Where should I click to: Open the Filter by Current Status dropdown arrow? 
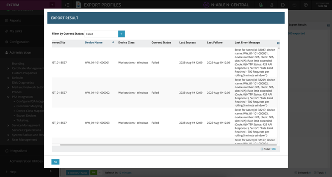click(x=122, y=34)
